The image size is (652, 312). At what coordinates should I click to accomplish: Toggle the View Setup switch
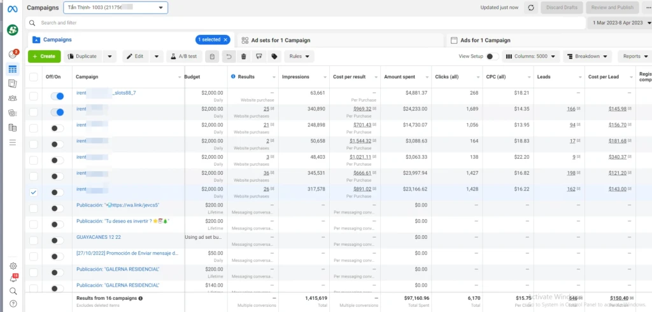click(492, 57)
